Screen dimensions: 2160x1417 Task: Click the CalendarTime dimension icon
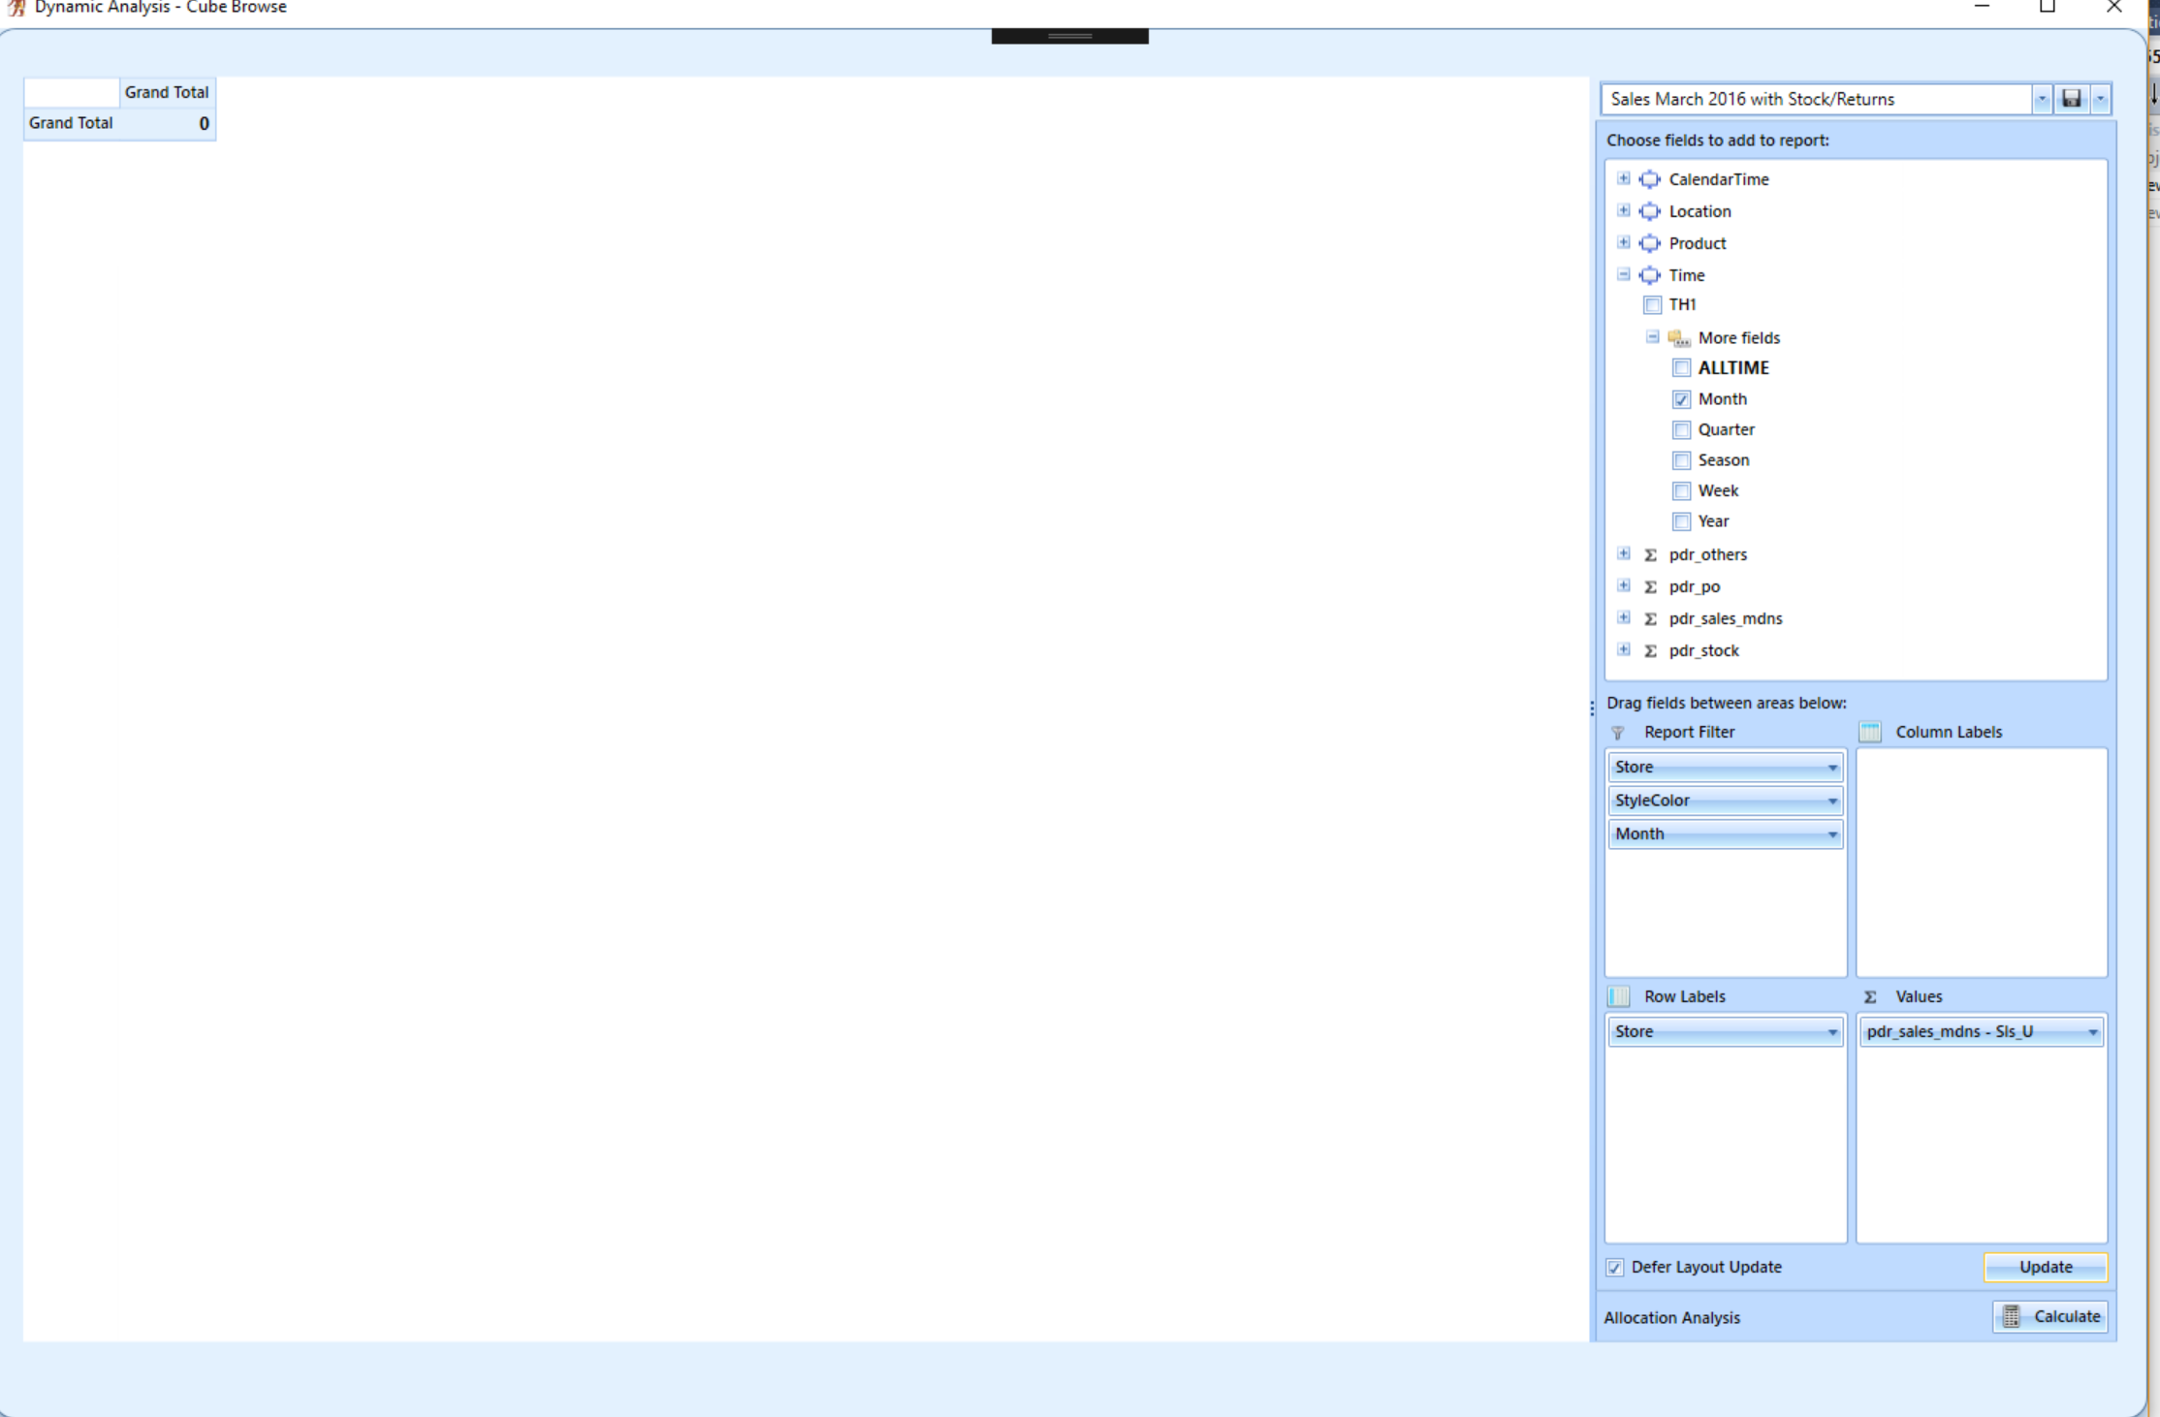click(x=1649, y=179)
